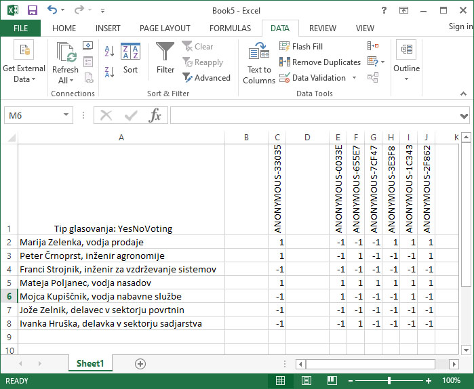Select header cell ANONYMOUS-33035

pyautogui.click(x=277, y=189)
